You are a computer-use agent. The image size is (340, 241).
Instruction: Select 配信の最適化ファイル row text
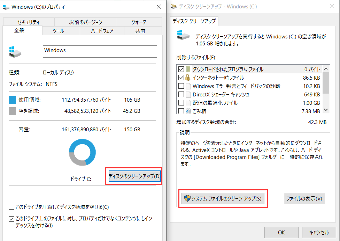[x=215, y=103]
